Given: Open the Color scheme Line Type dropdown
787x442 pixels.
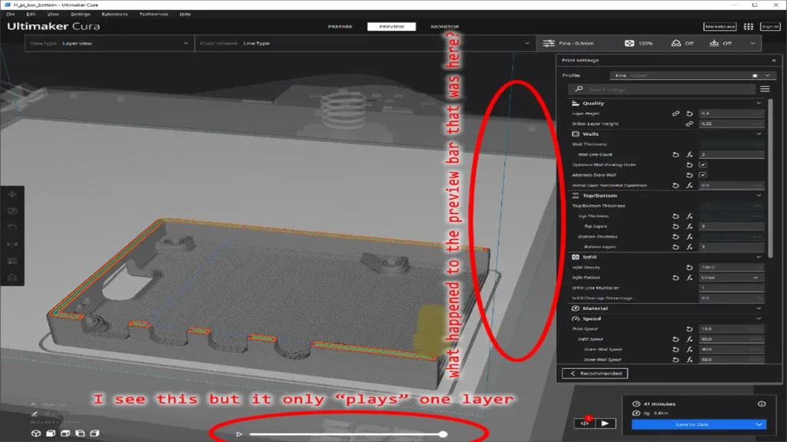Looking at the screenshot, I should 365,44.
